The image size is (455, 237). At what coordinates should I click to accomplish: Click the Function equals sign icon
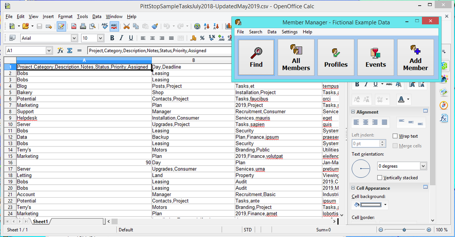(79, 50)
